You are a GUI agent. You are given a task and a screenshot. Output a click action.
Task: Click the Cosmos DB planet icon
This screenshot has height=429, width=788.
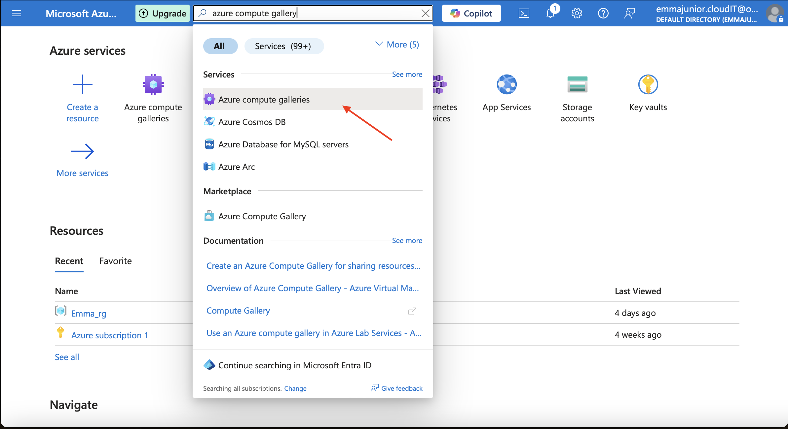coord(209,122)
